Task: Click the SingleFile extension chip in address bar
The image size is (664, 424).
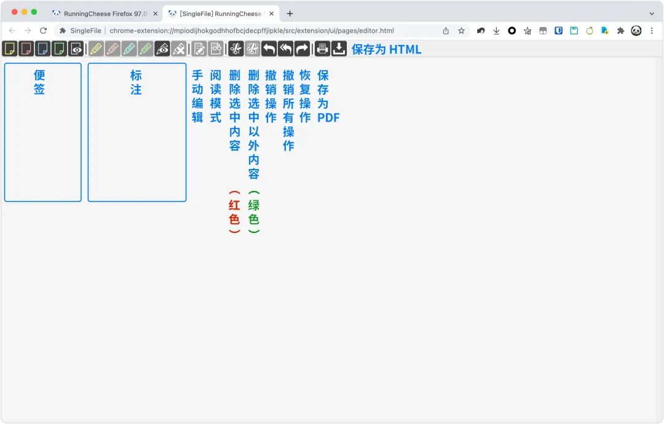Action: click(x=81, y=31)
